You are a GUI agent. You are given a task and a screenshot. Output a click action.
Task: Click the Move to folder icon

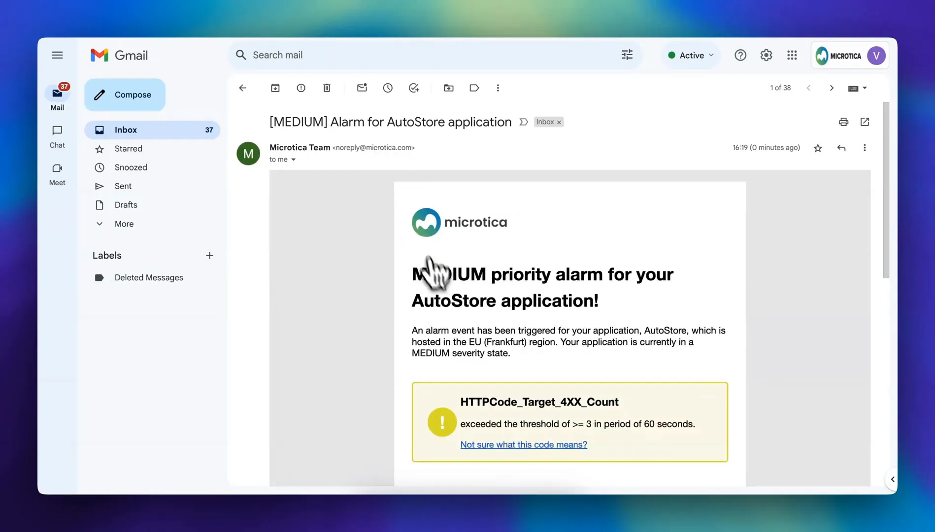[448, 88]
